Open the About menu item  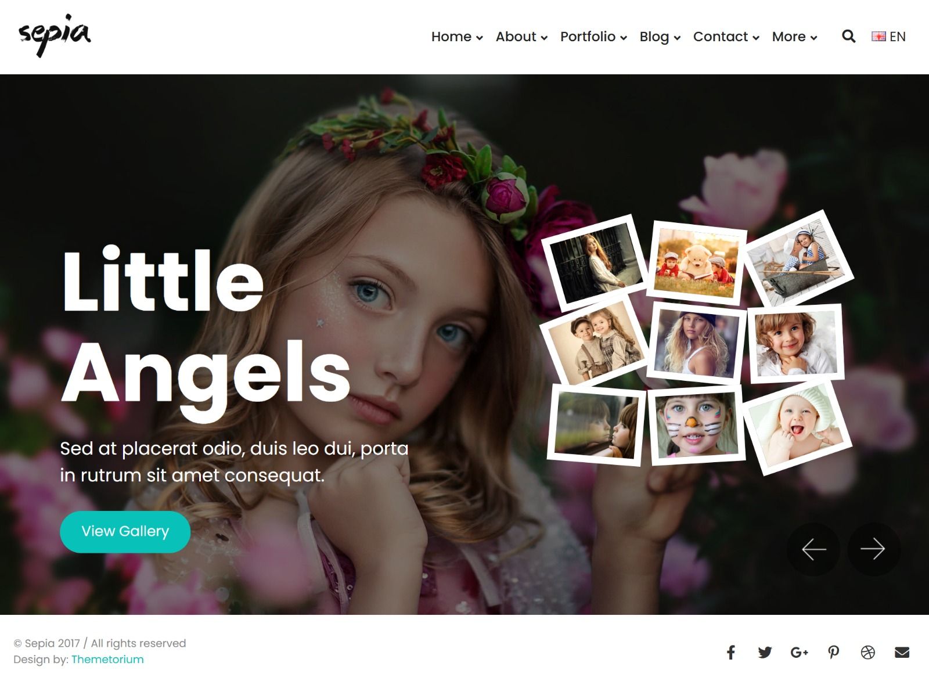[x=521, y=37]
